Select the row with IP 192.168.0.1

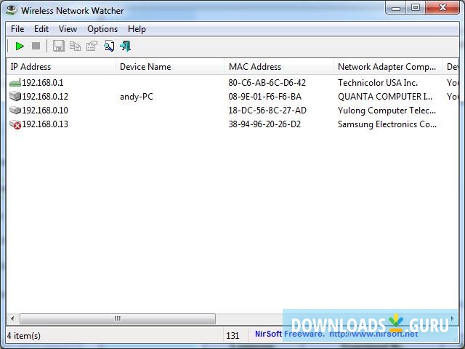click(232, 82)
